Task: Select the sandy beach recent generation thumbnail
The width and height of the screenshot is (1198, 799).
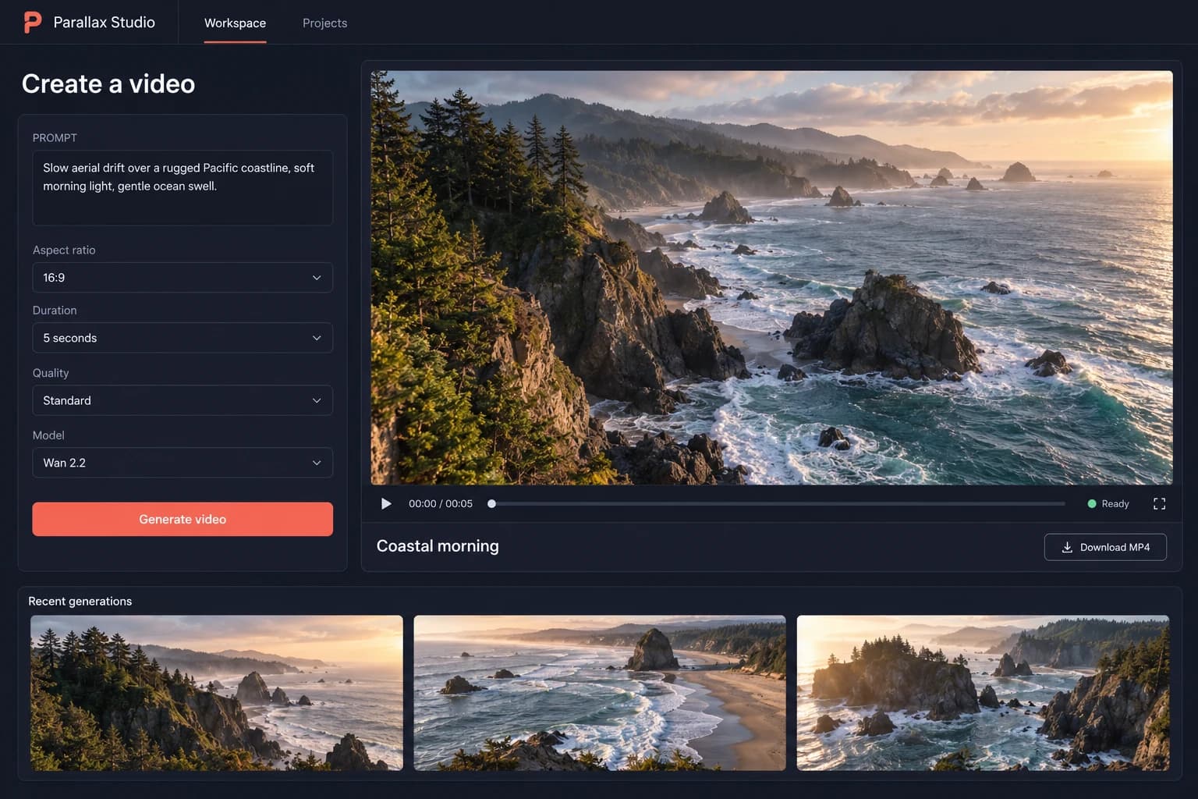Action: coord(600,693)
